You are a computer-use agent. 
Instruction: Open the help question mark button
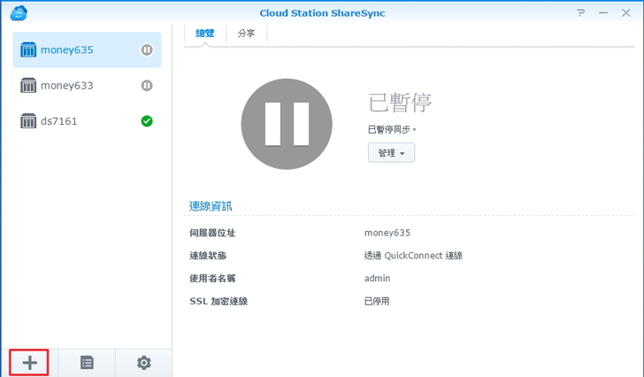coord(581,12)
